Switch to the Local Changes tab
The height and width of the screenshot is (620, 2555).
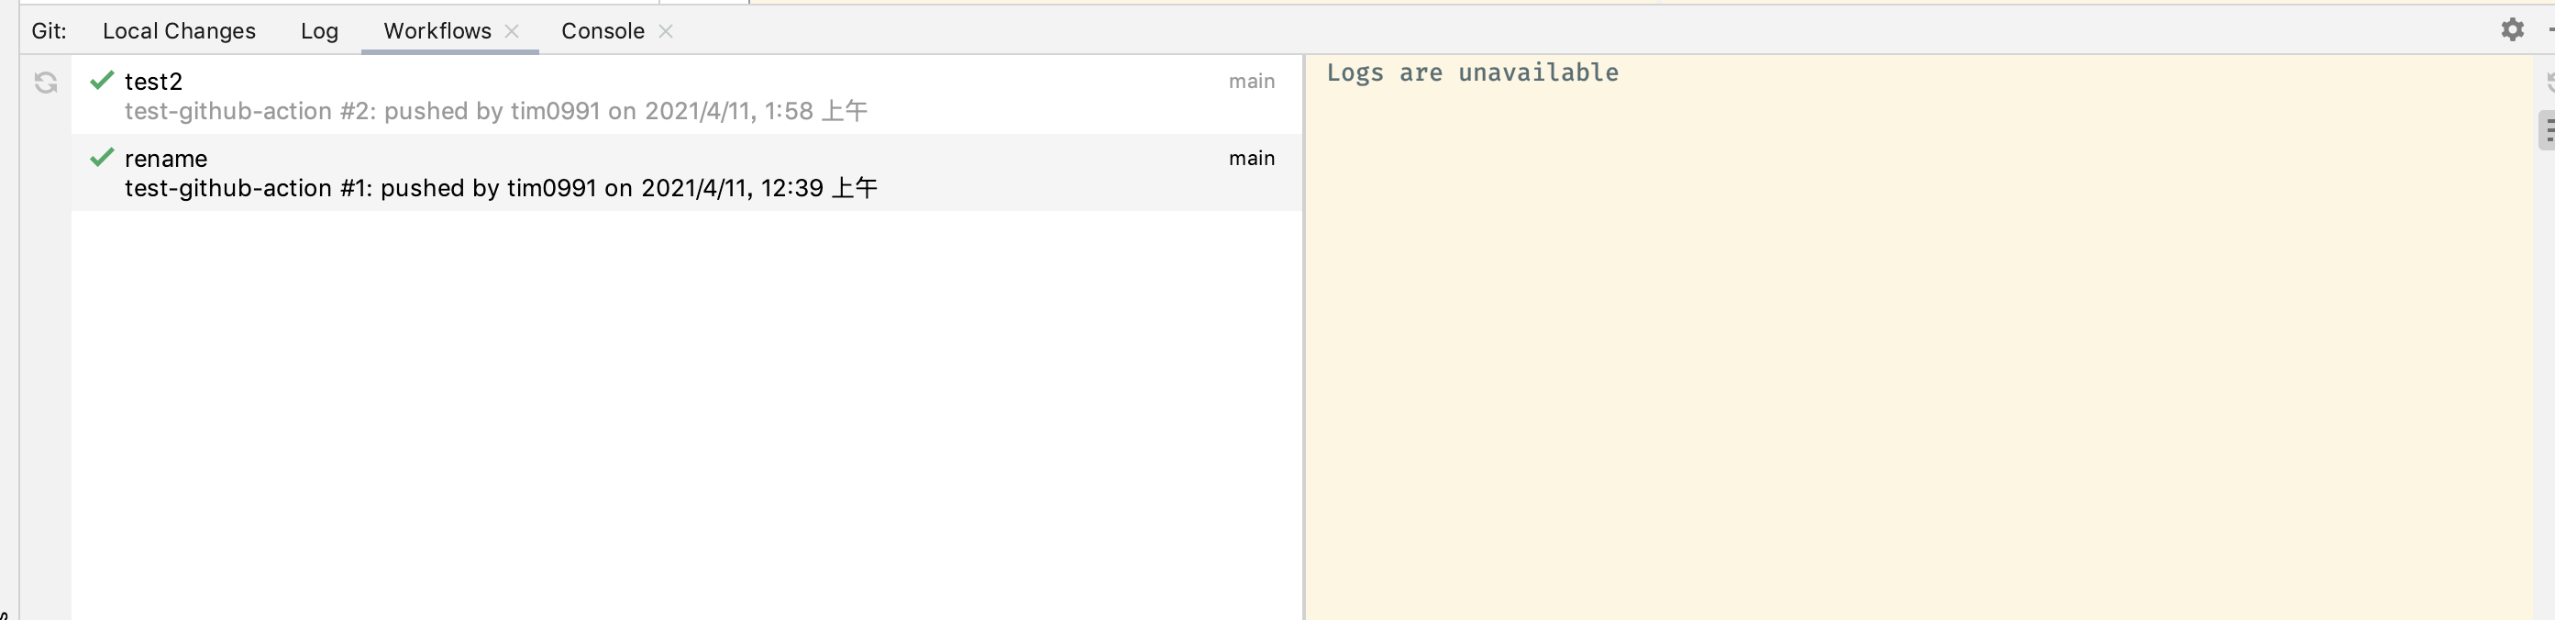180,31
